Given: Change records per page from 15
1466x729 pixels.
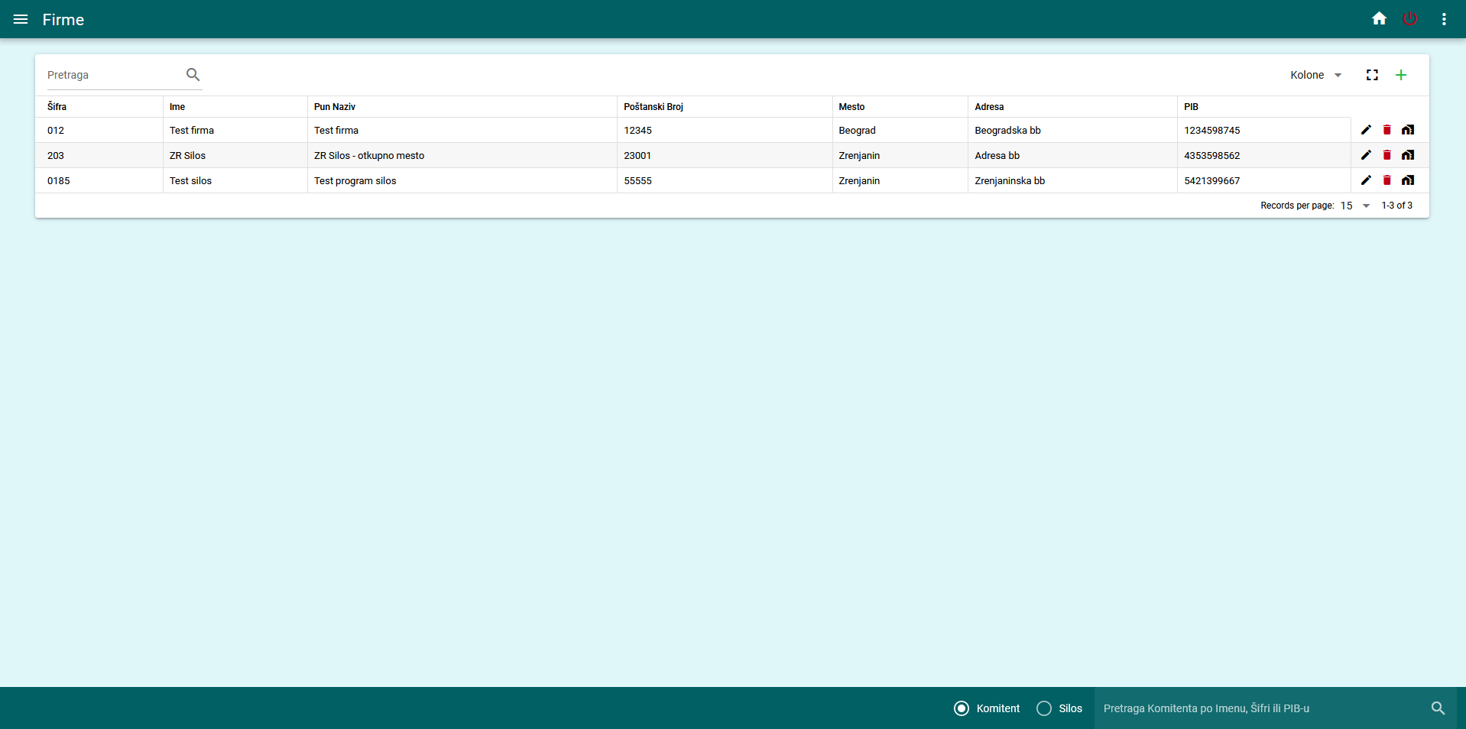Looking at the screenshot, I should 1353,206.
